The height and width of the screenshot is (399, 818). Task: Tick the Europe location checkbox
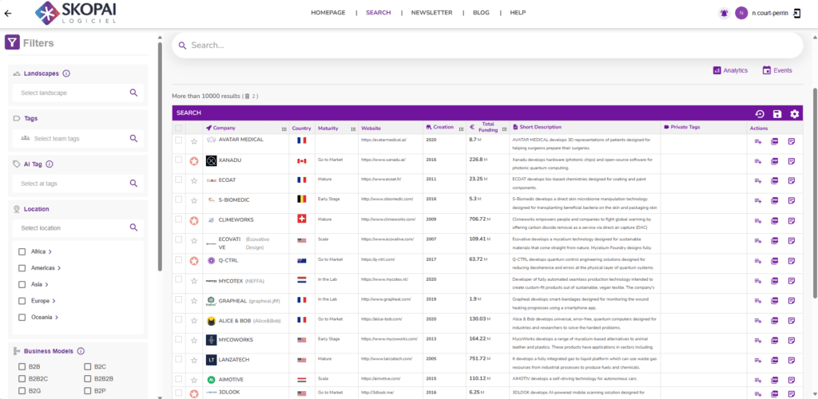[22, 301]
